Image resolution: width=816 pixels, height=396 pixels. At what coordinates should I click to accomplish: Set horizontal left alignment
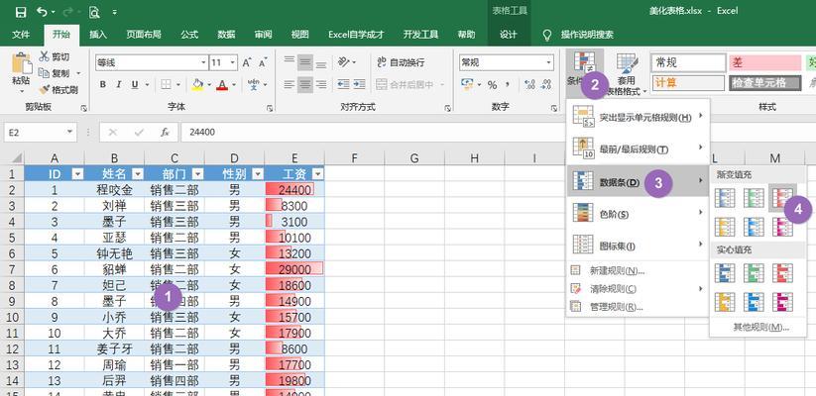point(290,84)
